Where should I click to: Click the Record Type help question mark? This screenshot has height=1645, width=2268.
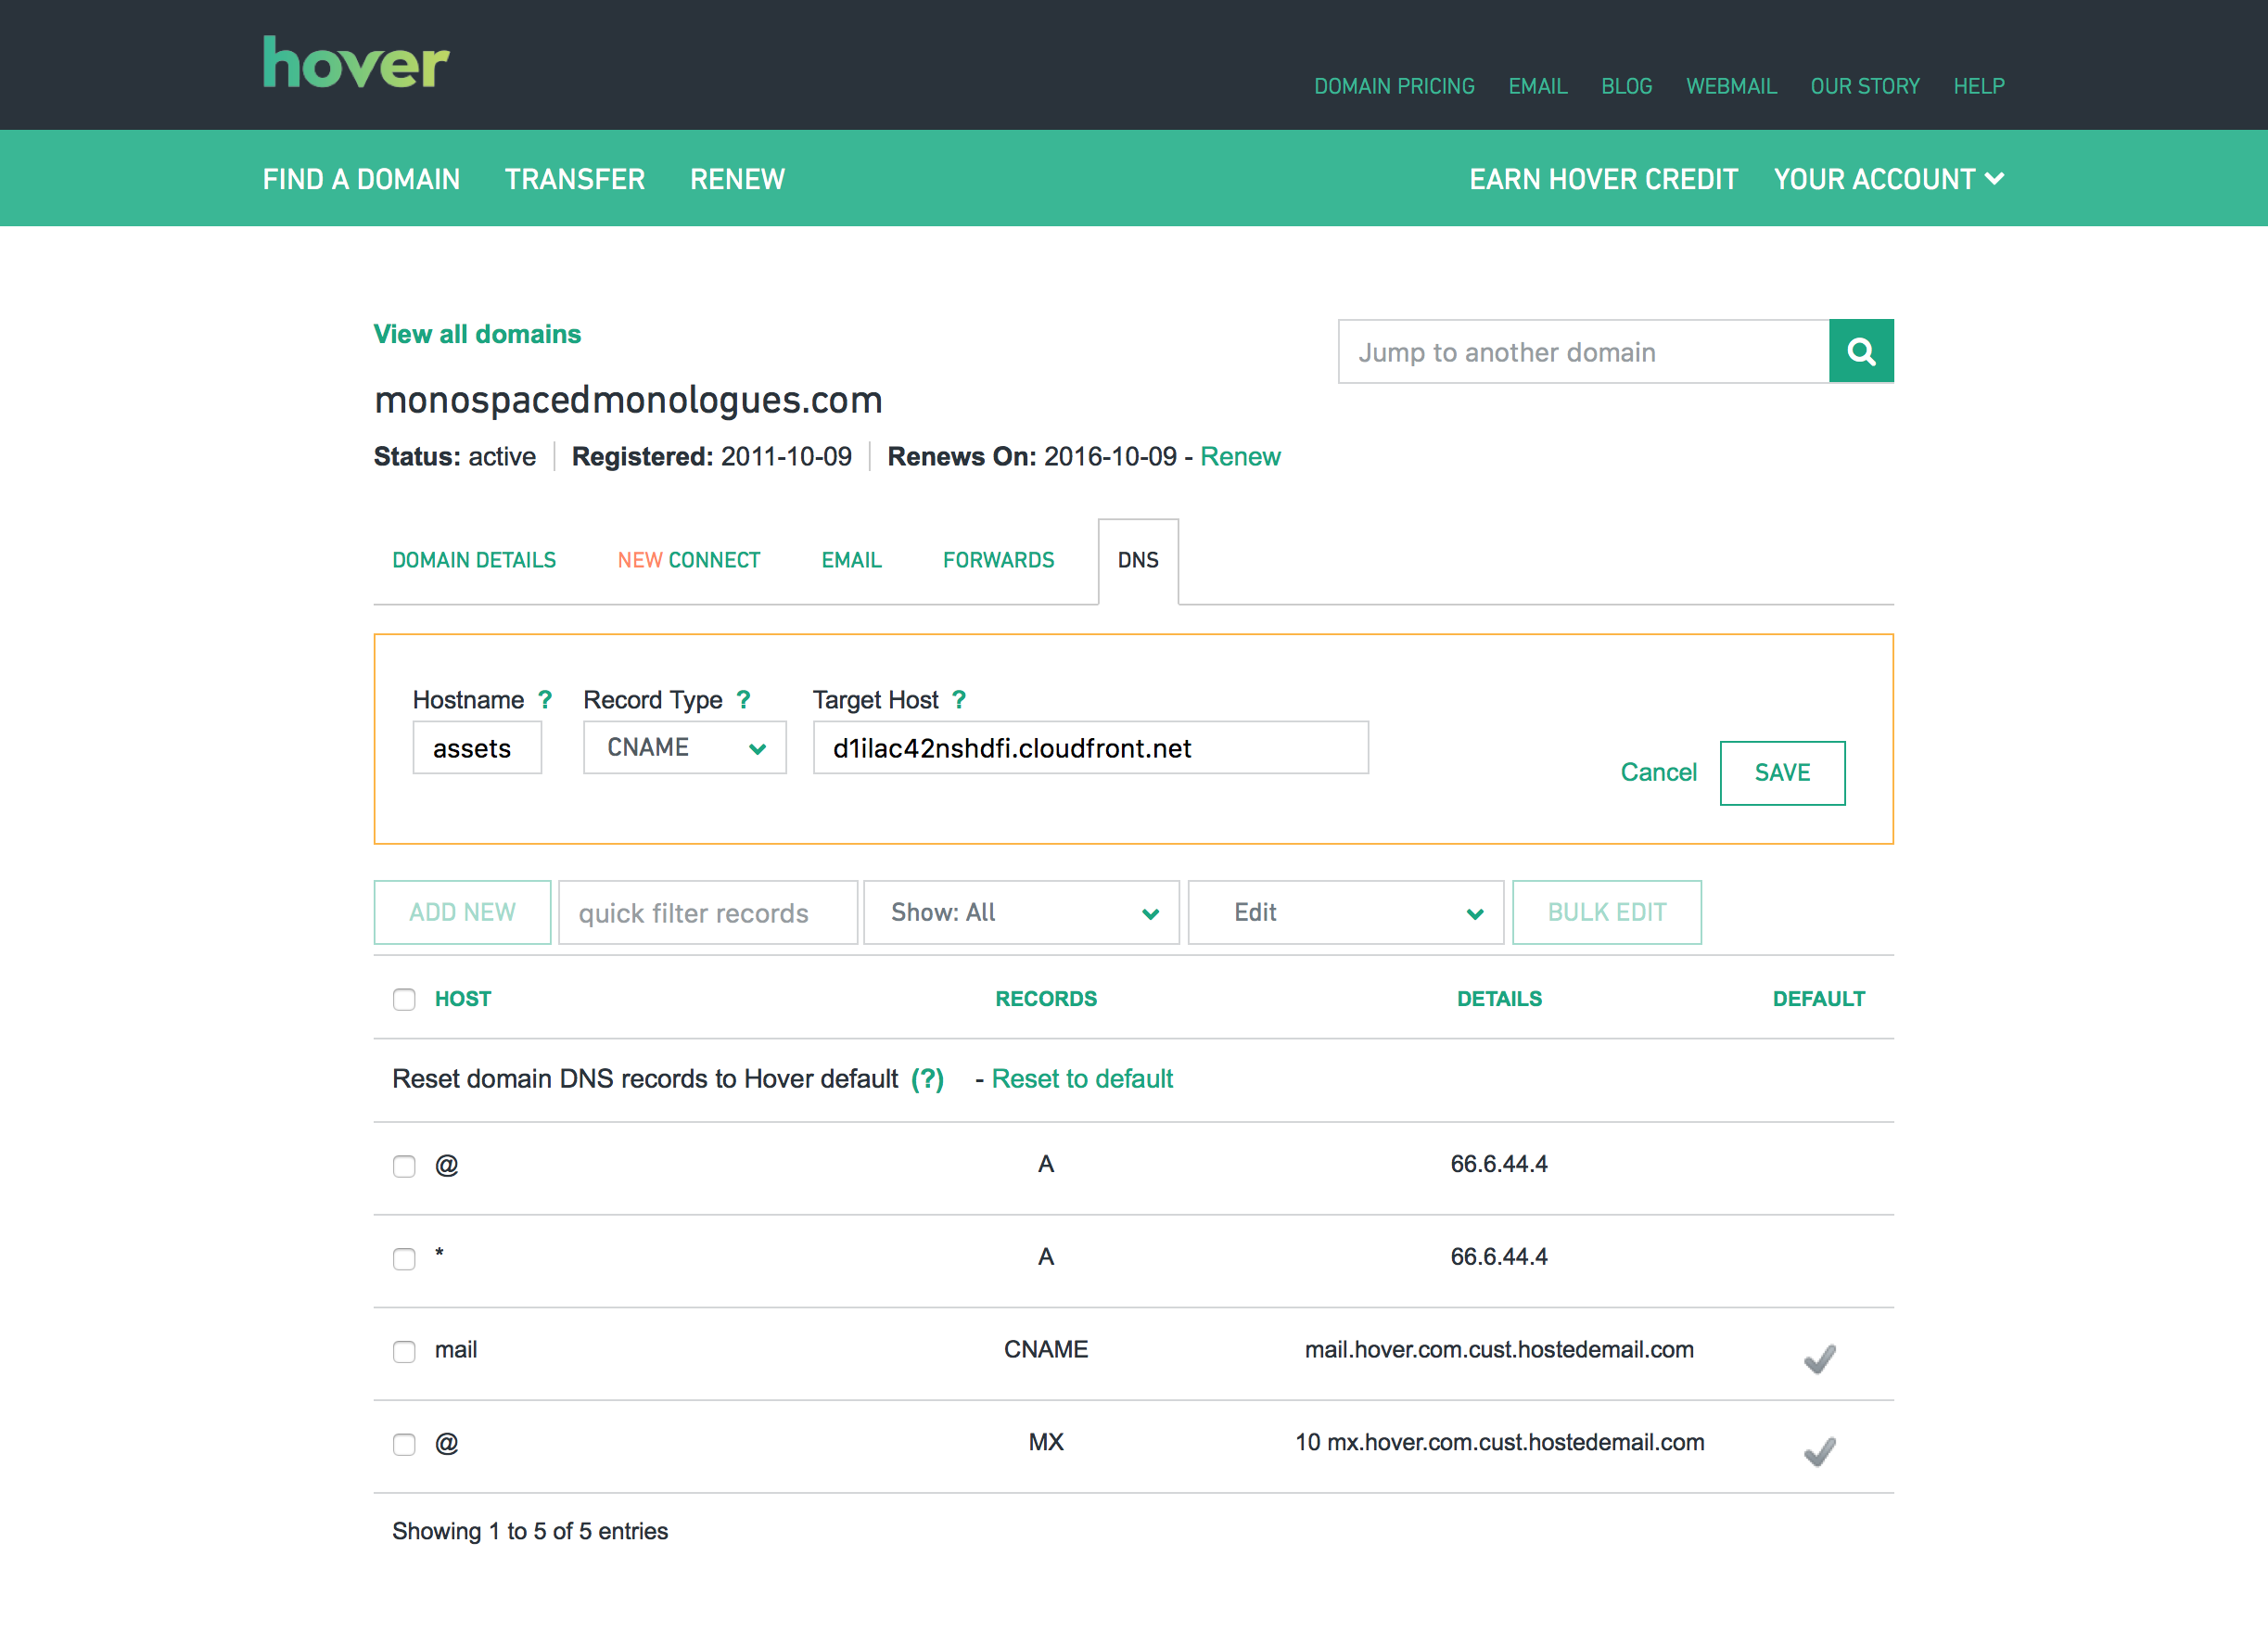(x=743, y=699)
